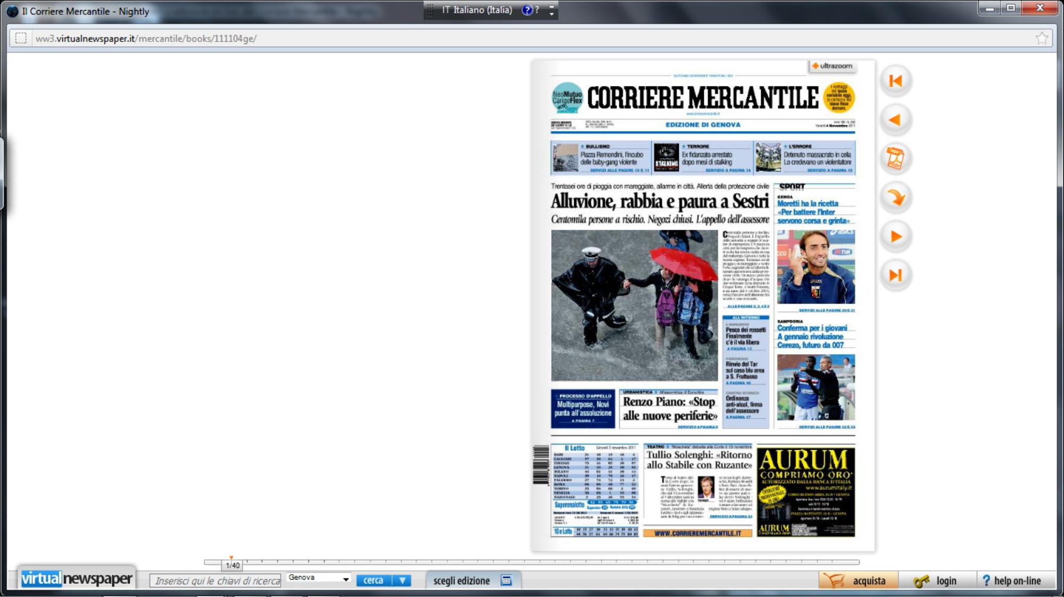1064x597 pixels.
Task: Click the AURUM Compriamo Oro advertisement
Action: click(805, 492)
